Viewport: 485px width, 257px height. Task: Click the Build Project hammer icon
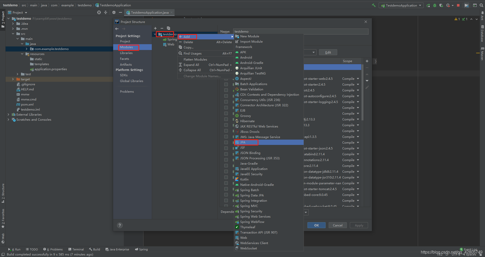pyautogui.click(x=374, y=5)
